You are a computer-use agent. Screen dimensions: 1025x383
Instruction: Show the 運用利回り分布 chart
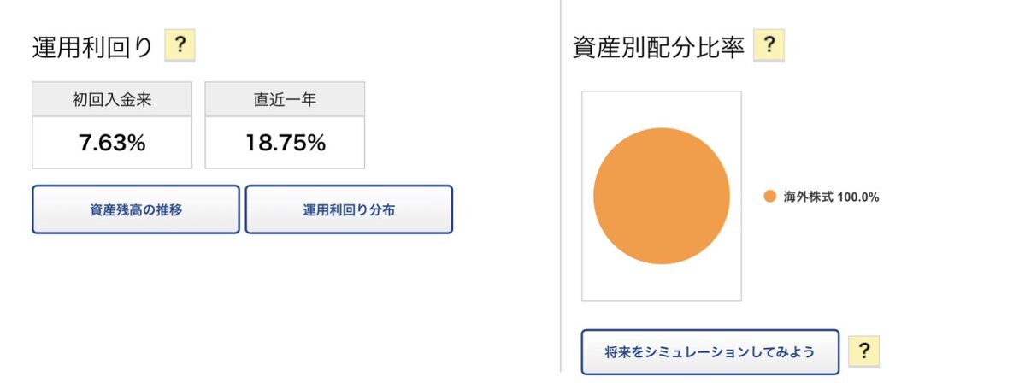pyautogui.click(x=349, y=209)
